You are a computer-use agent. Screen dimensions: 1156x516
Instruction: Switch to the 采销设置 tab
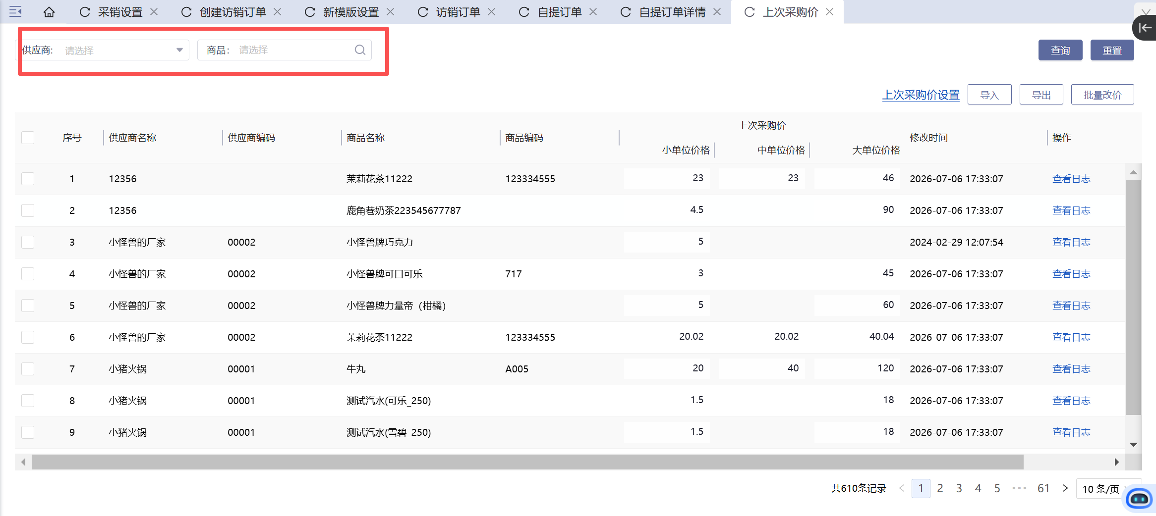[x=120, y=12]
